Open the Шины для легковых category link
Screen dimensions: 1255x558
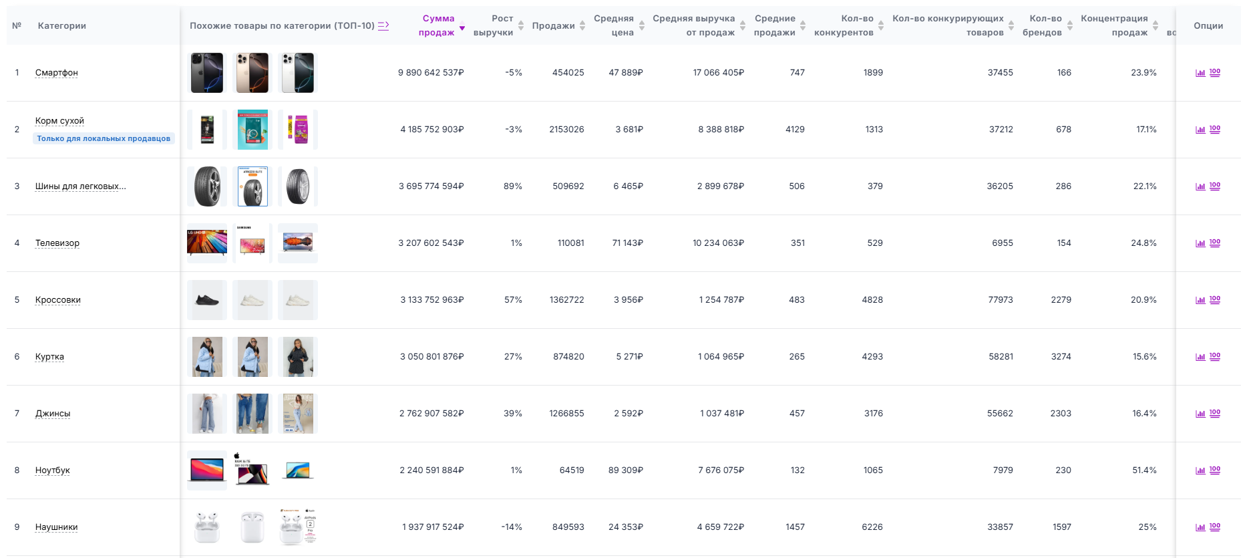81,186
